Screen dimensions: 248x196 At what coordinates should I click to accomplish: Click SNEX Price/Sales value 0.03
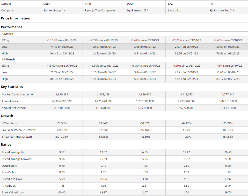[x=62, y=172]
